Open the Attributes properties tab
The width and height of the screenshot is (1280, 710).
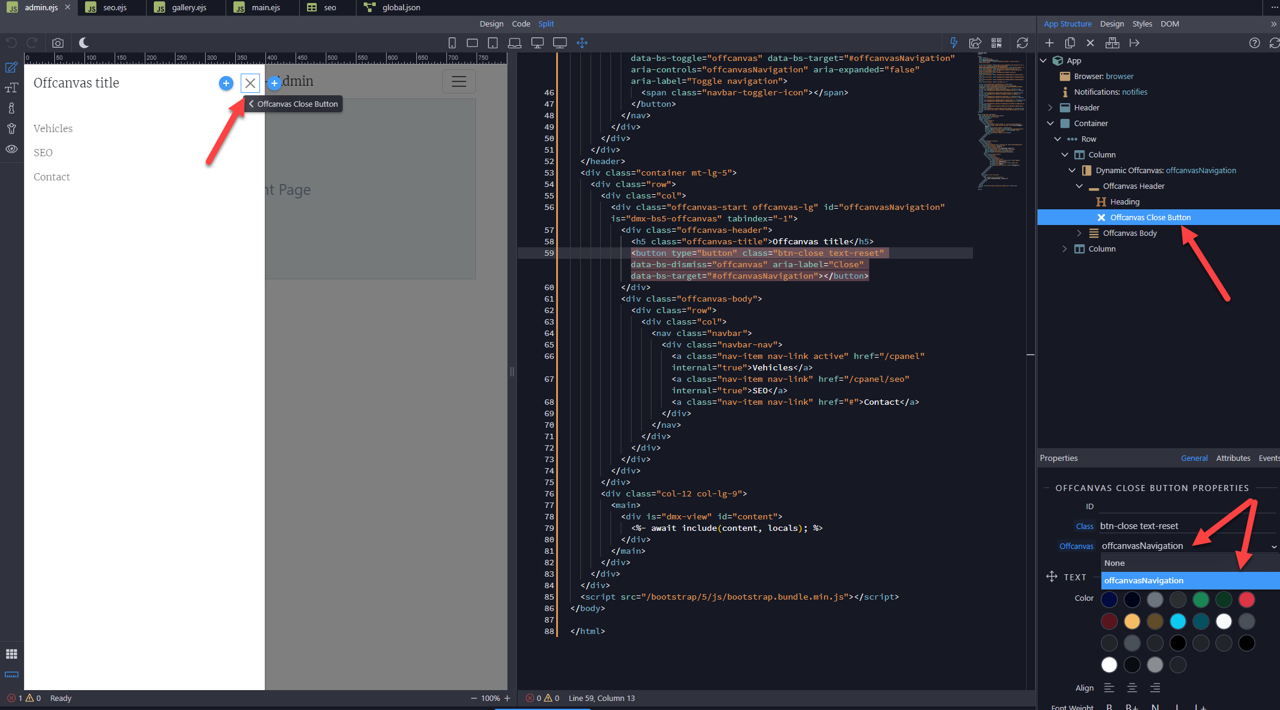coord(1233,458)
